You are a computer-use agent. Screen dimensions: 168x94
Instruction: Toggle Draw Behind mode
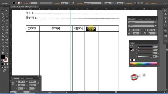point(5,67)
